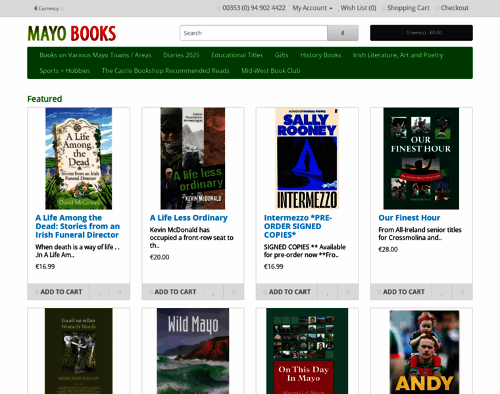Screen dimensions: 500x394
Task: Open On This Day In Mayo cover
Action: click(307, 351)
